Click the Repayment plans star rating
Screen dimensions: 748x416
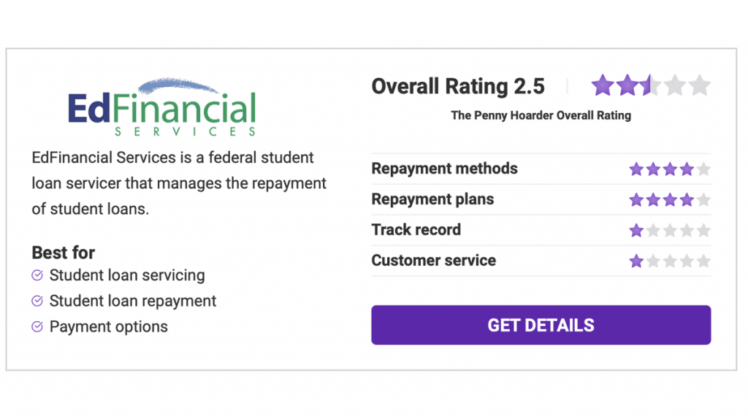point(669,200)
